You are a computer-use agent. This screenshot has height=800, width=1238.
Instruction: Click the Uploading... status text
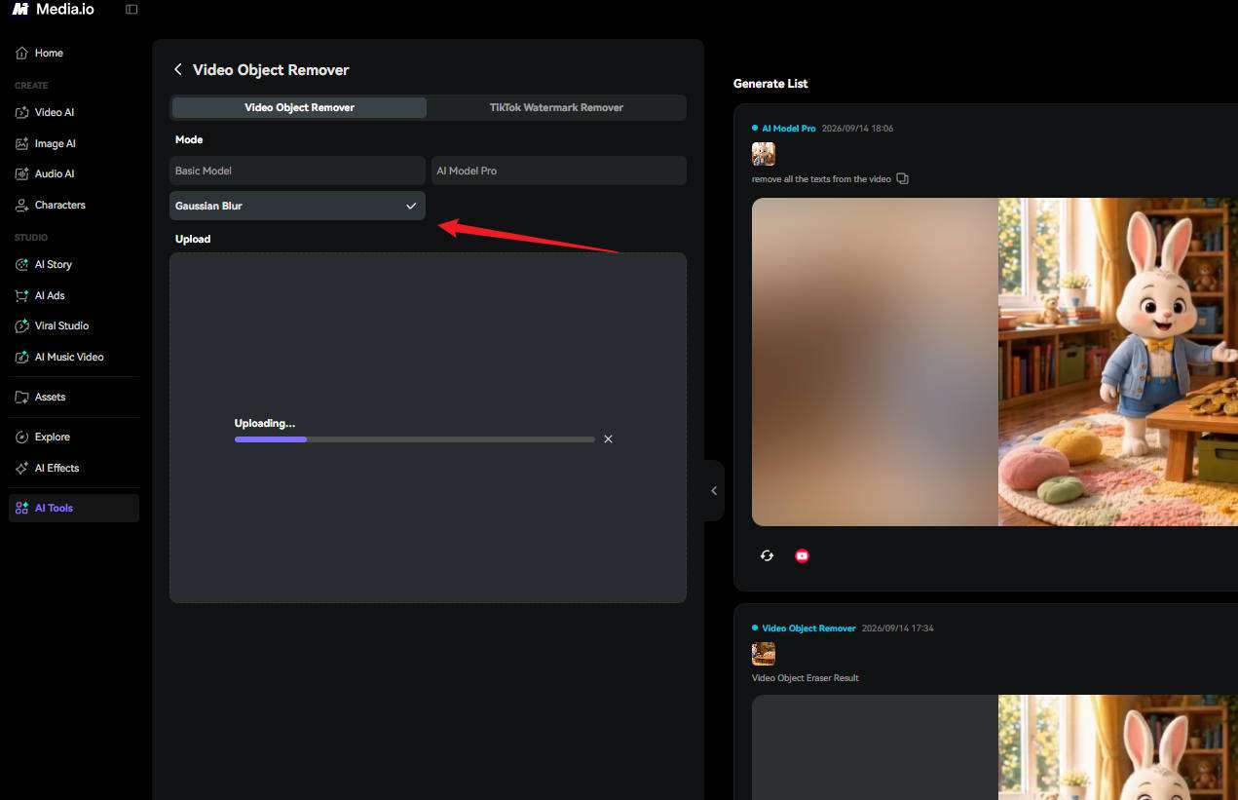pos(265,424)
